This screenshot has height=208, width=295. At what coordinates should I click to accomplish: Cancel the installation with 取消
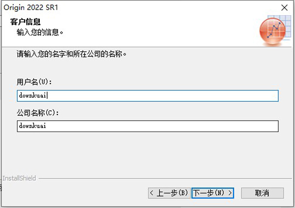click(x=262, y=193)
